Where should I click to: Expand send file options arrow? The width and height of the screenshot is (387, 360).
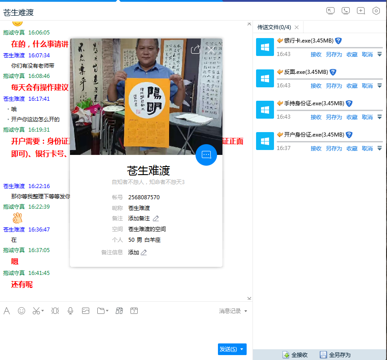tap(107, 311)
